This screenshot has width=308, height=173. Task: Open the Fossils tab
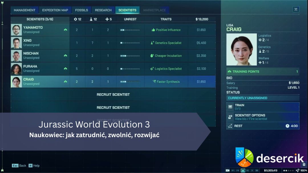[81, 10]
